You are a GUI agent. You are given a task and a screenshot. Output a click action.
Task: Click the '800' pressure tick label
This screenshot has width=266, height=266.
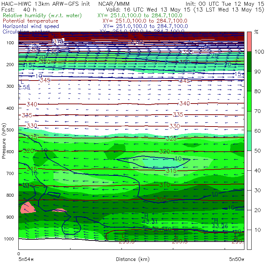(10, 195)
